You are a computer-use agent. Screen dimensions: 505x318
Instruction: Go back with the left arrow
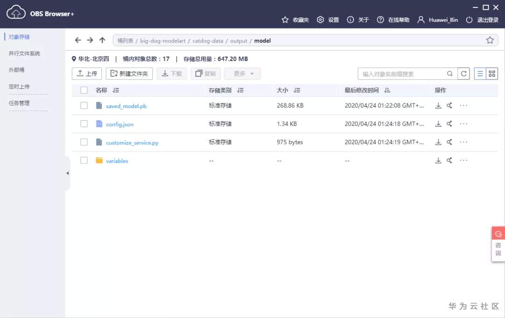tap(78, 40)
